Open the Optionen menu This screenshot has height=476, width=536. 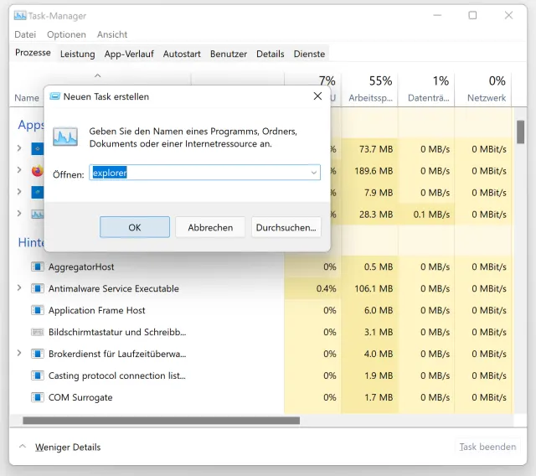pyautogui.click(x=66, y=34)
